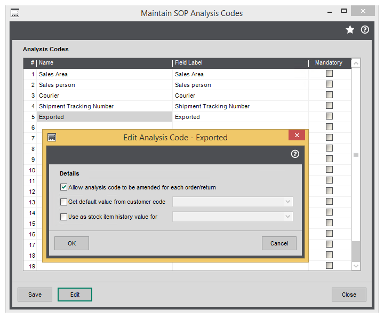Tick Mandatory checkbox for Courier row

(329, 95)
